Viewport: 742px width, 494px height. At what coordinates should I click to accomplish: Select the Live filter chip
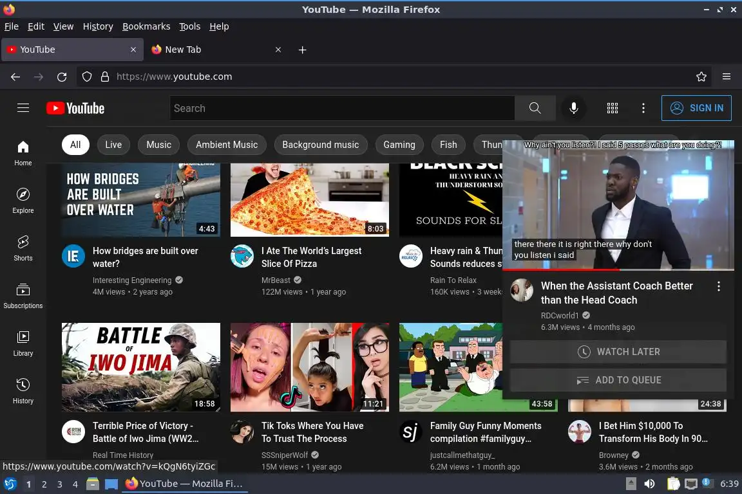coord(113,145)
